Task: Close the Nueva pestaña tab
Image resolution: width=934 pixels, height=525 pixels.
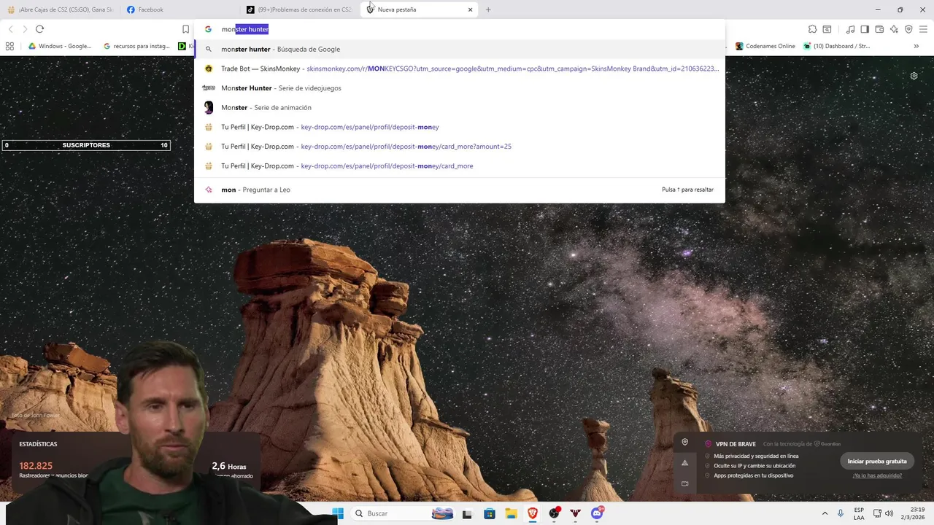Action: 470,9
